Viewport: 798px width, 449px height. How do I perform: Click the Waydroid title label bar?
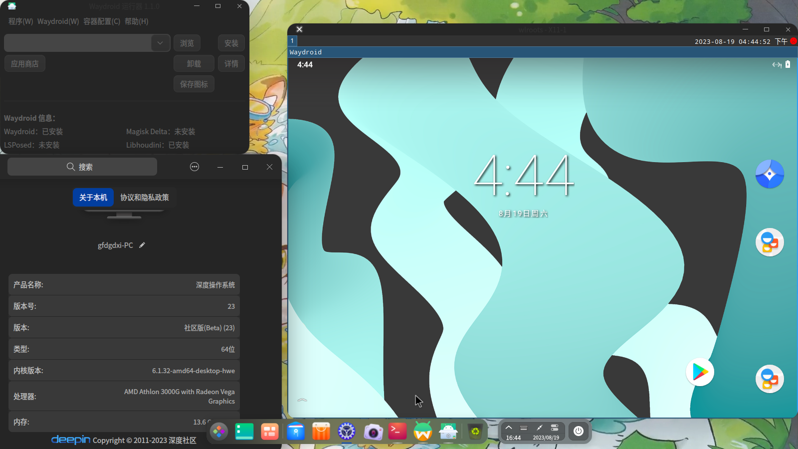pos(543,52)
